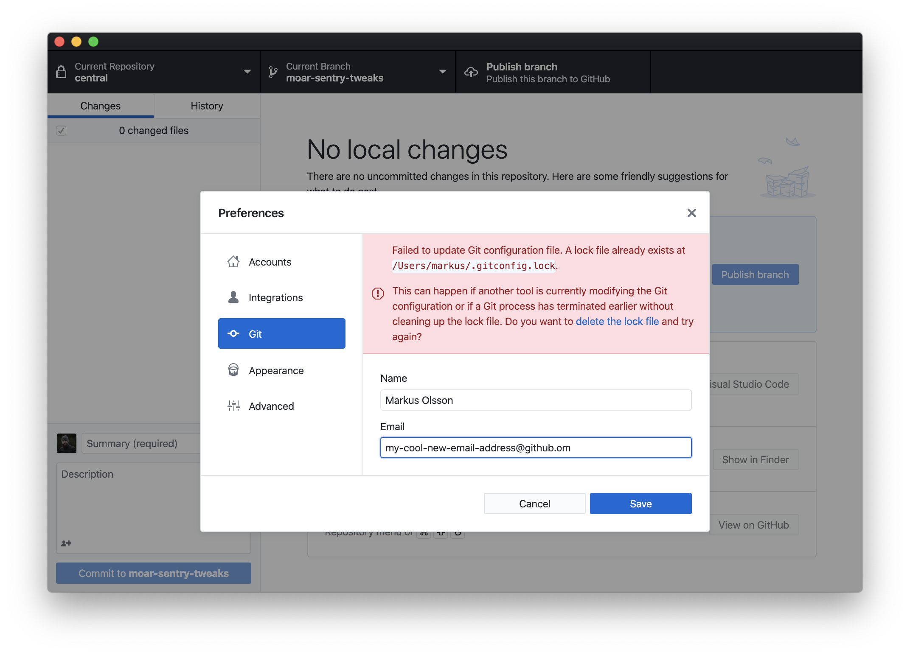Click the user avatar next to Summary
This screenshot has width=910, height=655.
pos(67,443)
